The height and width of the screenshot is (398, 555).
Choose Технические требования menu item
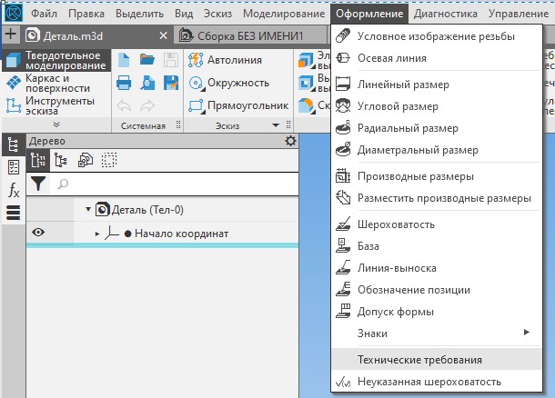pyautogui.click(x=436, y=360)
